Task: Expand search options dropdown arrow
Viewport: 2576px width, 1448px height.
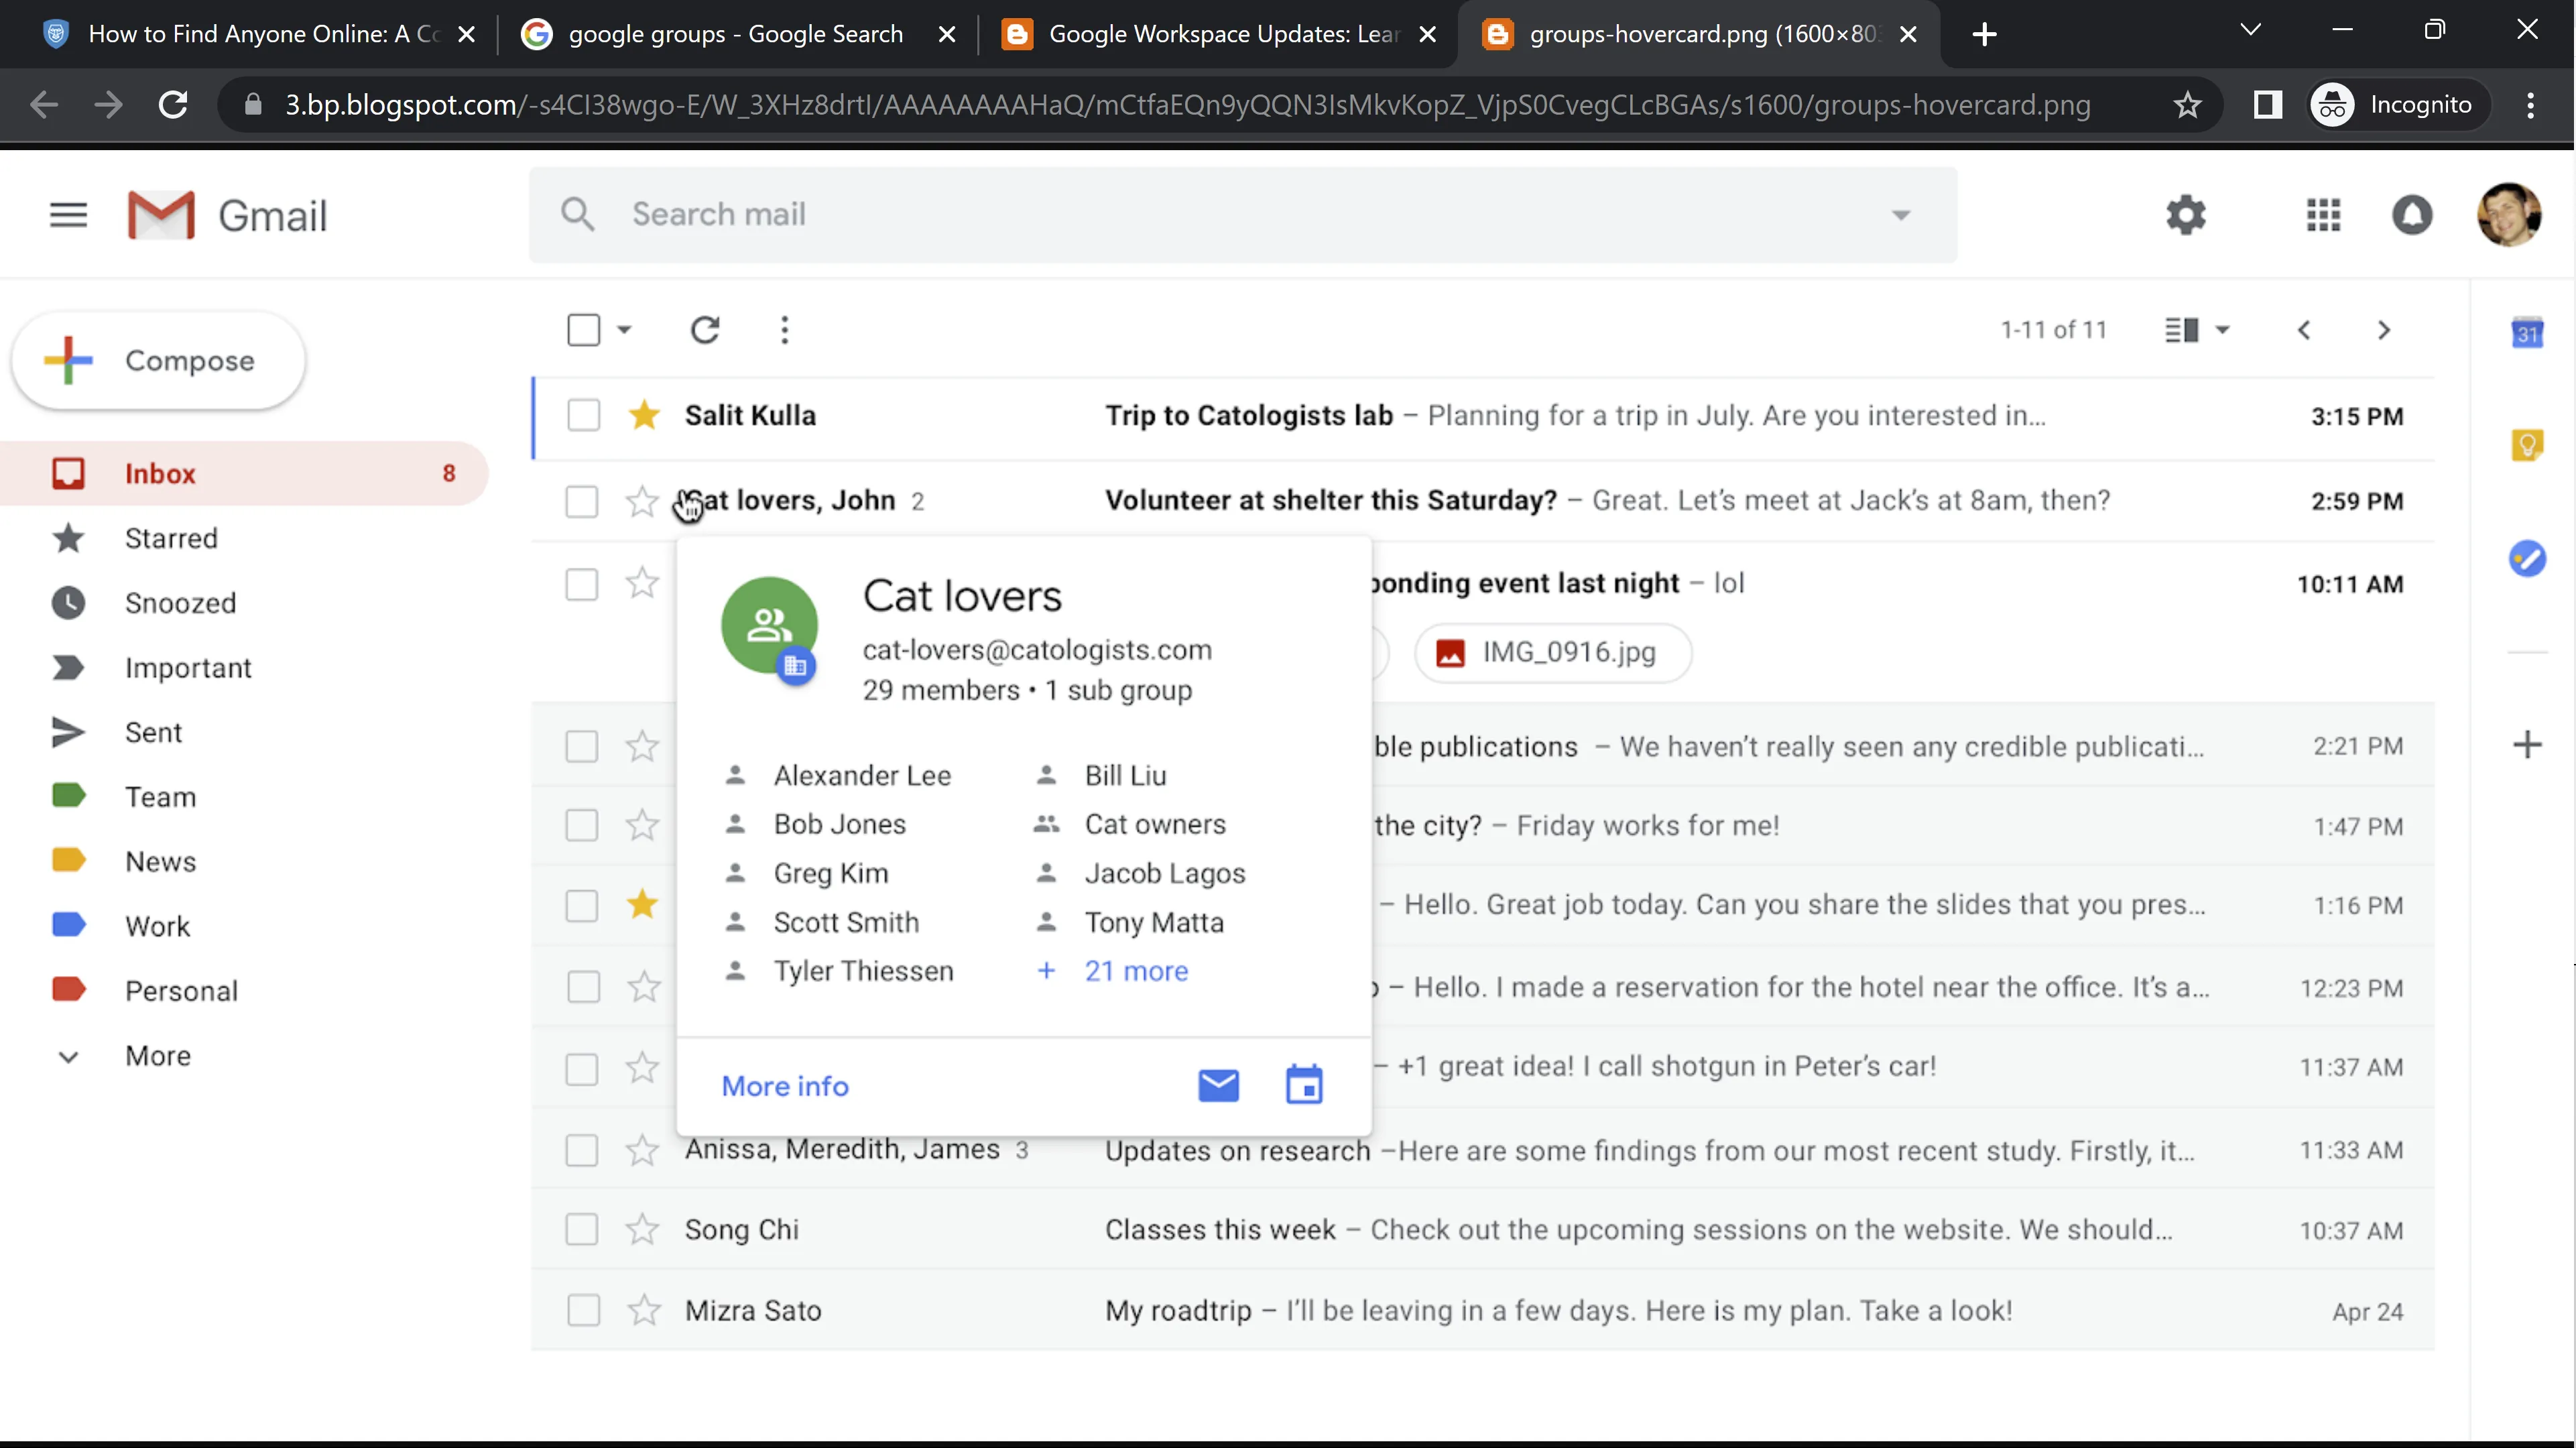Action: coord(1901,215)
